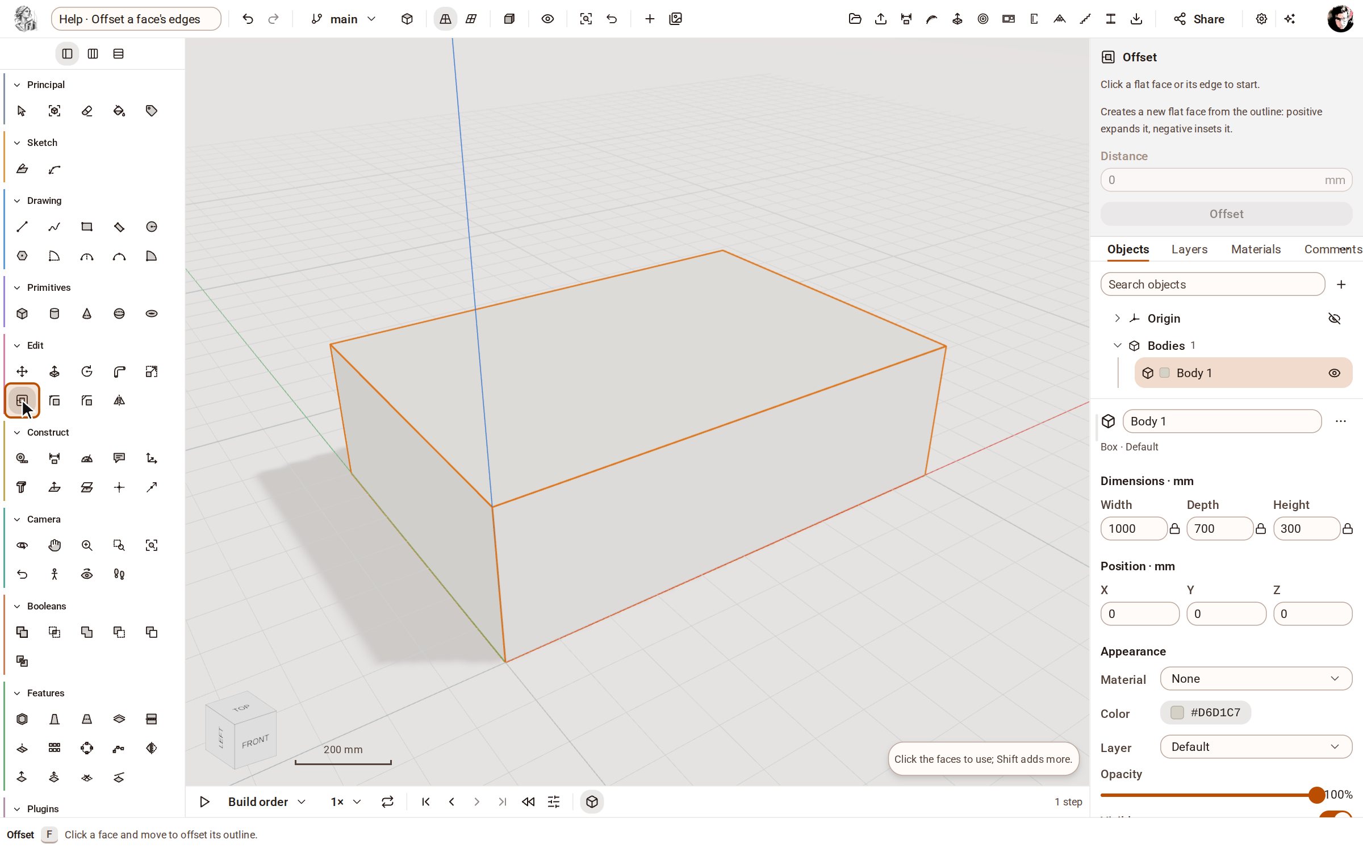1363x852 pixels.
Task: Open the Build order dropdown
Action: point(267,801)
